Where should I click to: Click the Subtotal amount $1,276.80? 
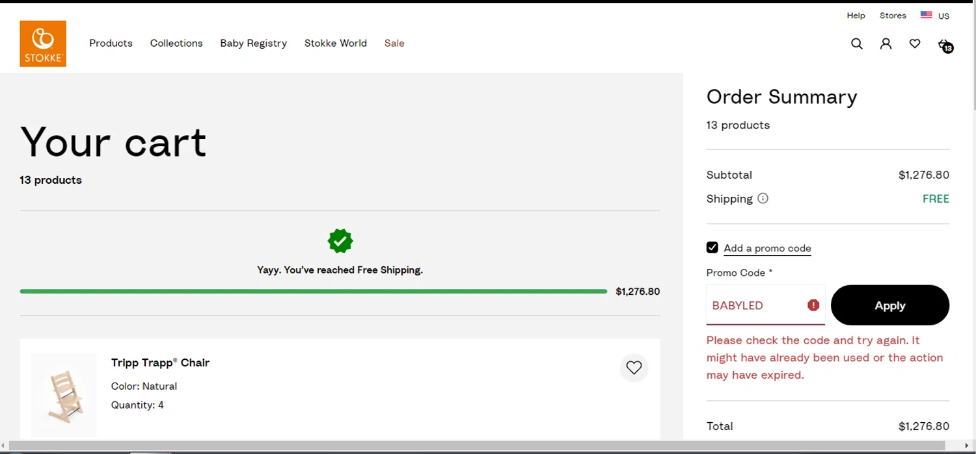[924, 175]
